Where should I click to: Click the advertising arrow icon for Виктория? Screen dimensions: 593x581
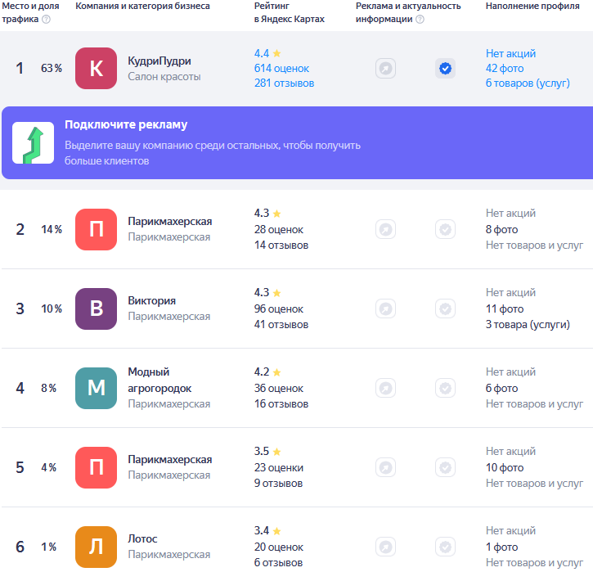[386, 309]
